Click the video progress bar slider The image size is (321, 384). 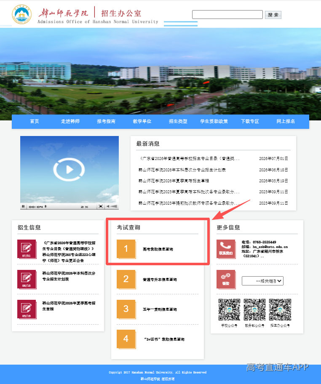45,206
